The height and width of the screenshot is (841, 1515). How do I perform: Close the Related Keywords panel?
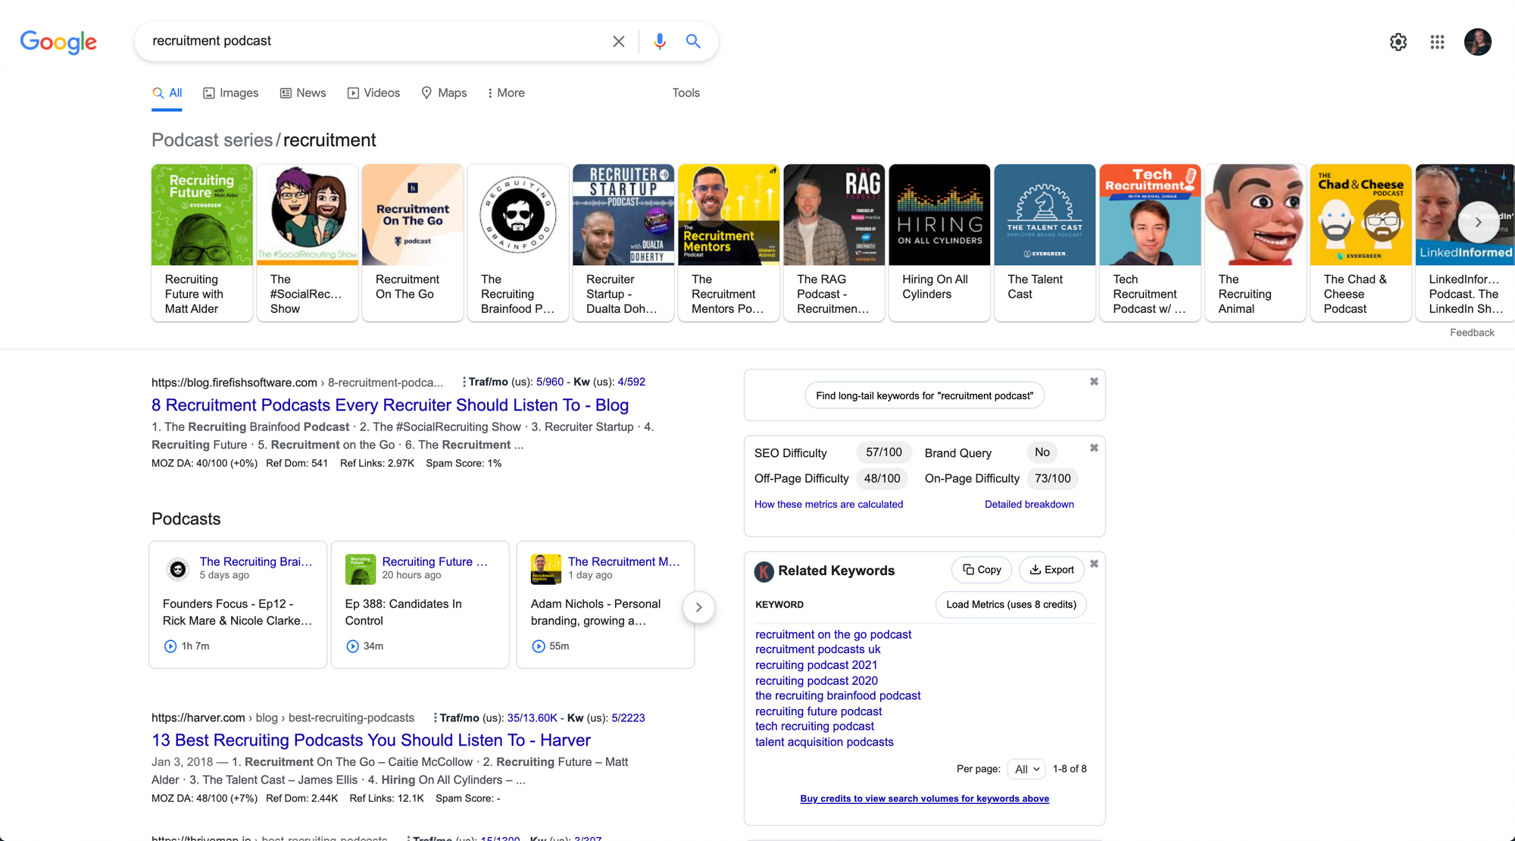1094,564
